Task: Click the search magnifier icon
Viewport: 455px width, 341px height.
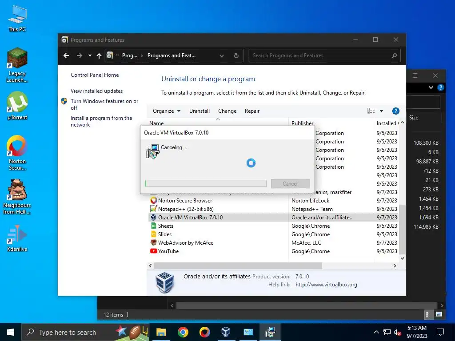Action: 394,56
